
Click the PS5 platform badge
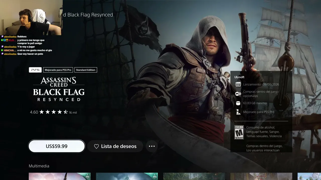pyautogui.click(x=35, y=70)
